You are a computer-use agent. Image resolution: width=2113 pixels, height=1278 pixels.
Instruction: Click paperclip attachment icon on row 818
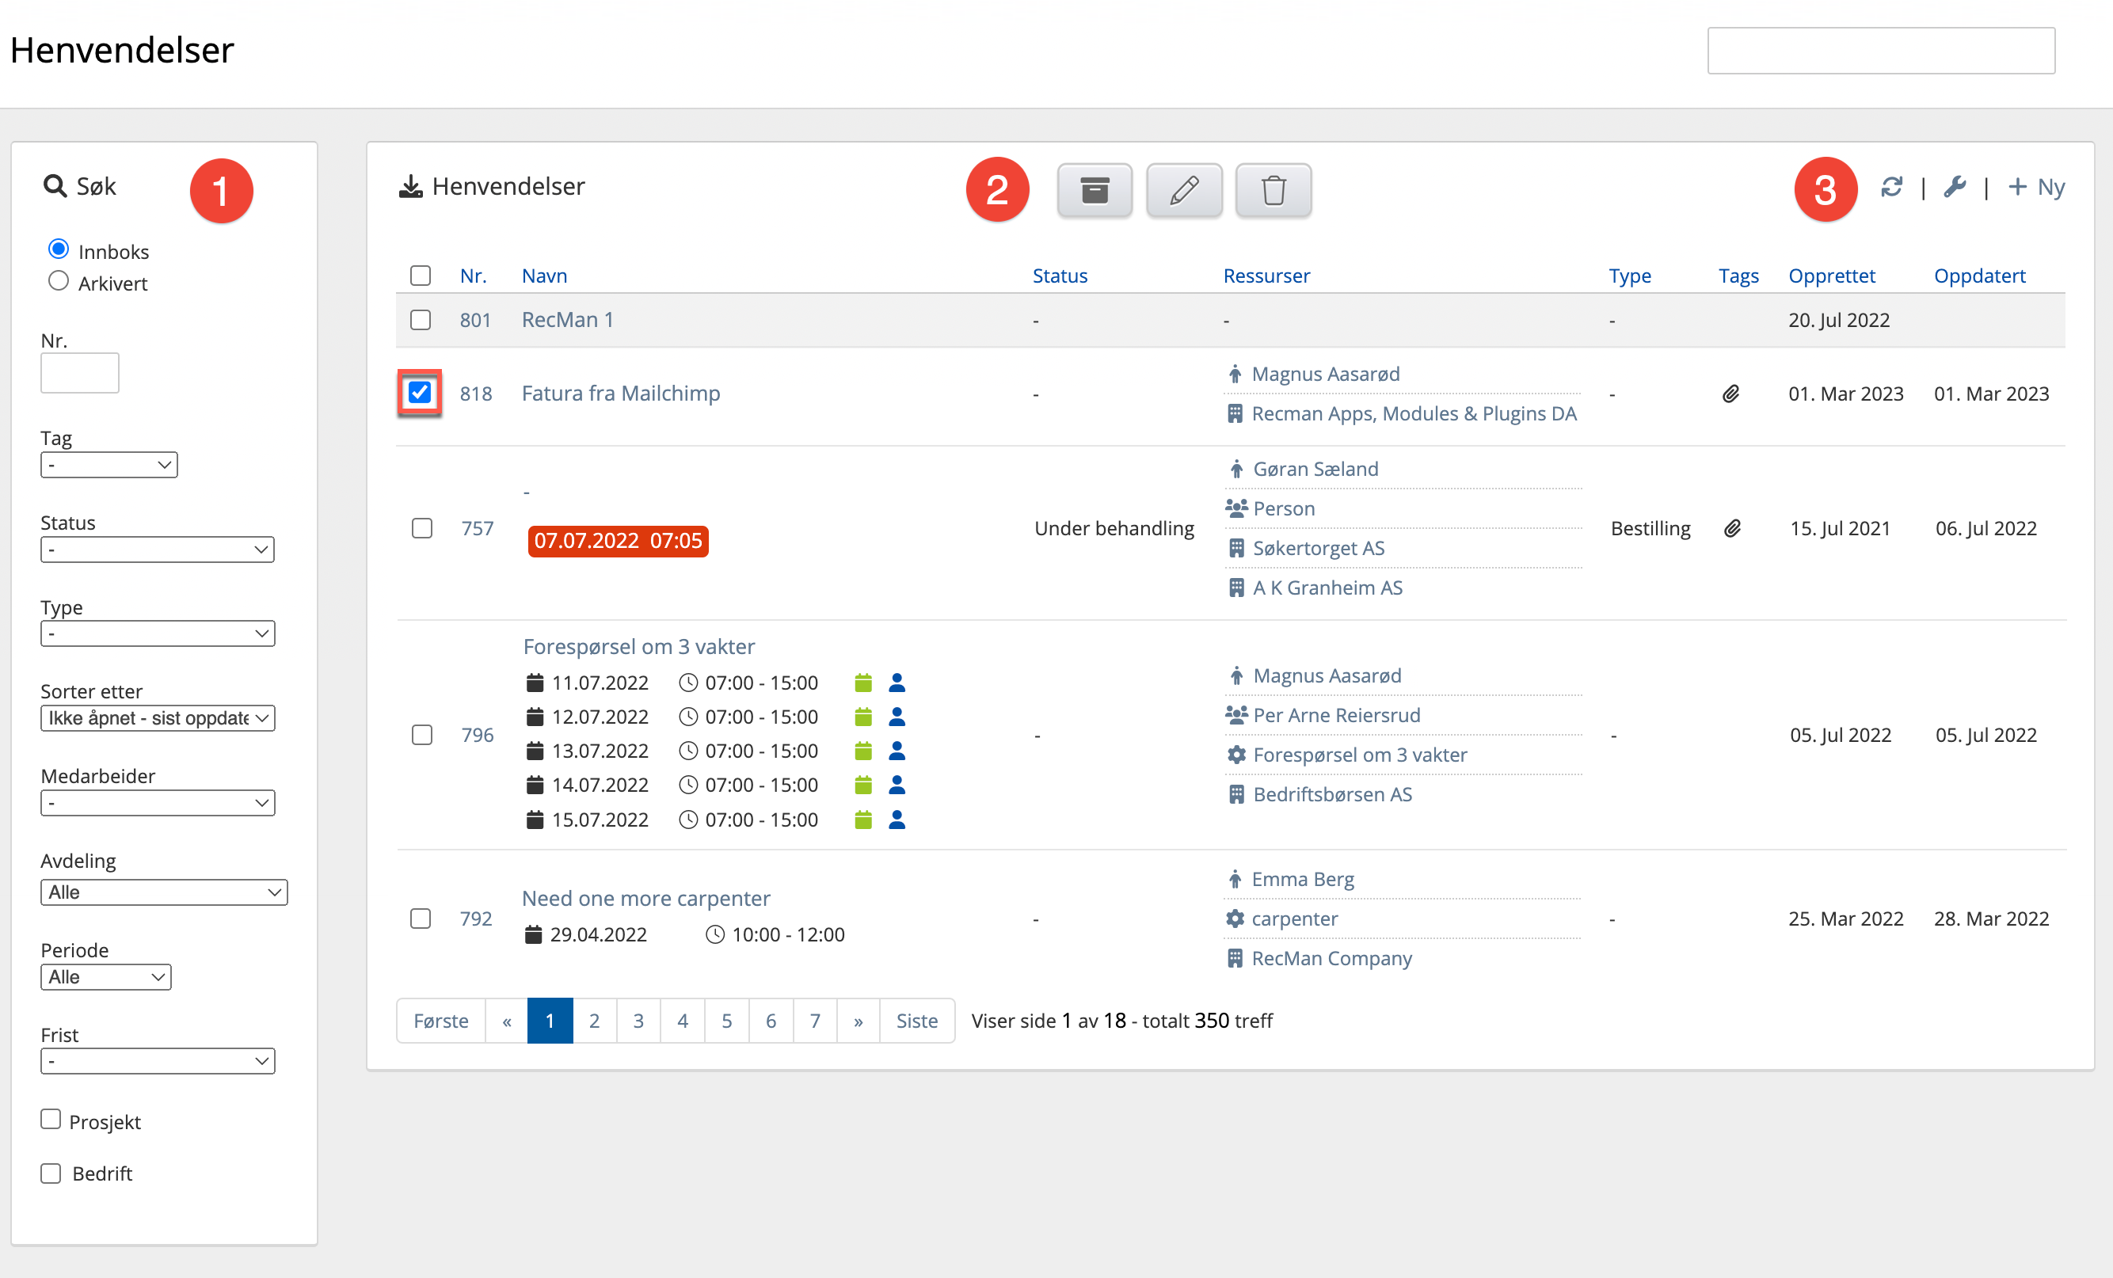pyautogui.click(x=1730, y=394)
